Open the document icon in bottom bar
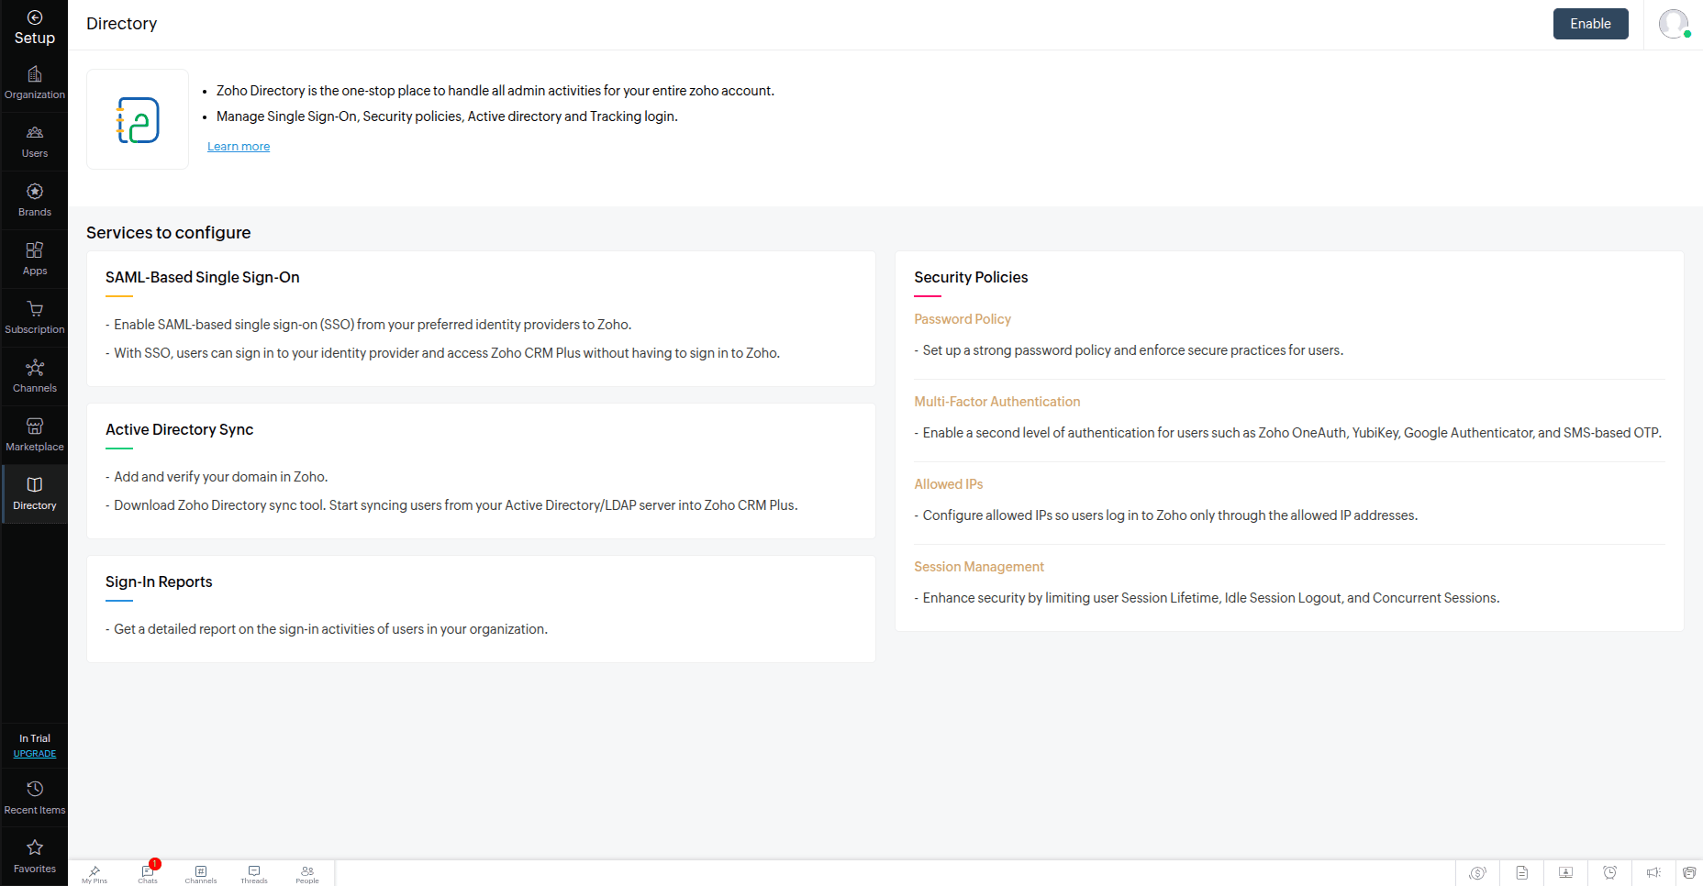Viewport: 1703px width, 886px height. (x=1521, y=873)
